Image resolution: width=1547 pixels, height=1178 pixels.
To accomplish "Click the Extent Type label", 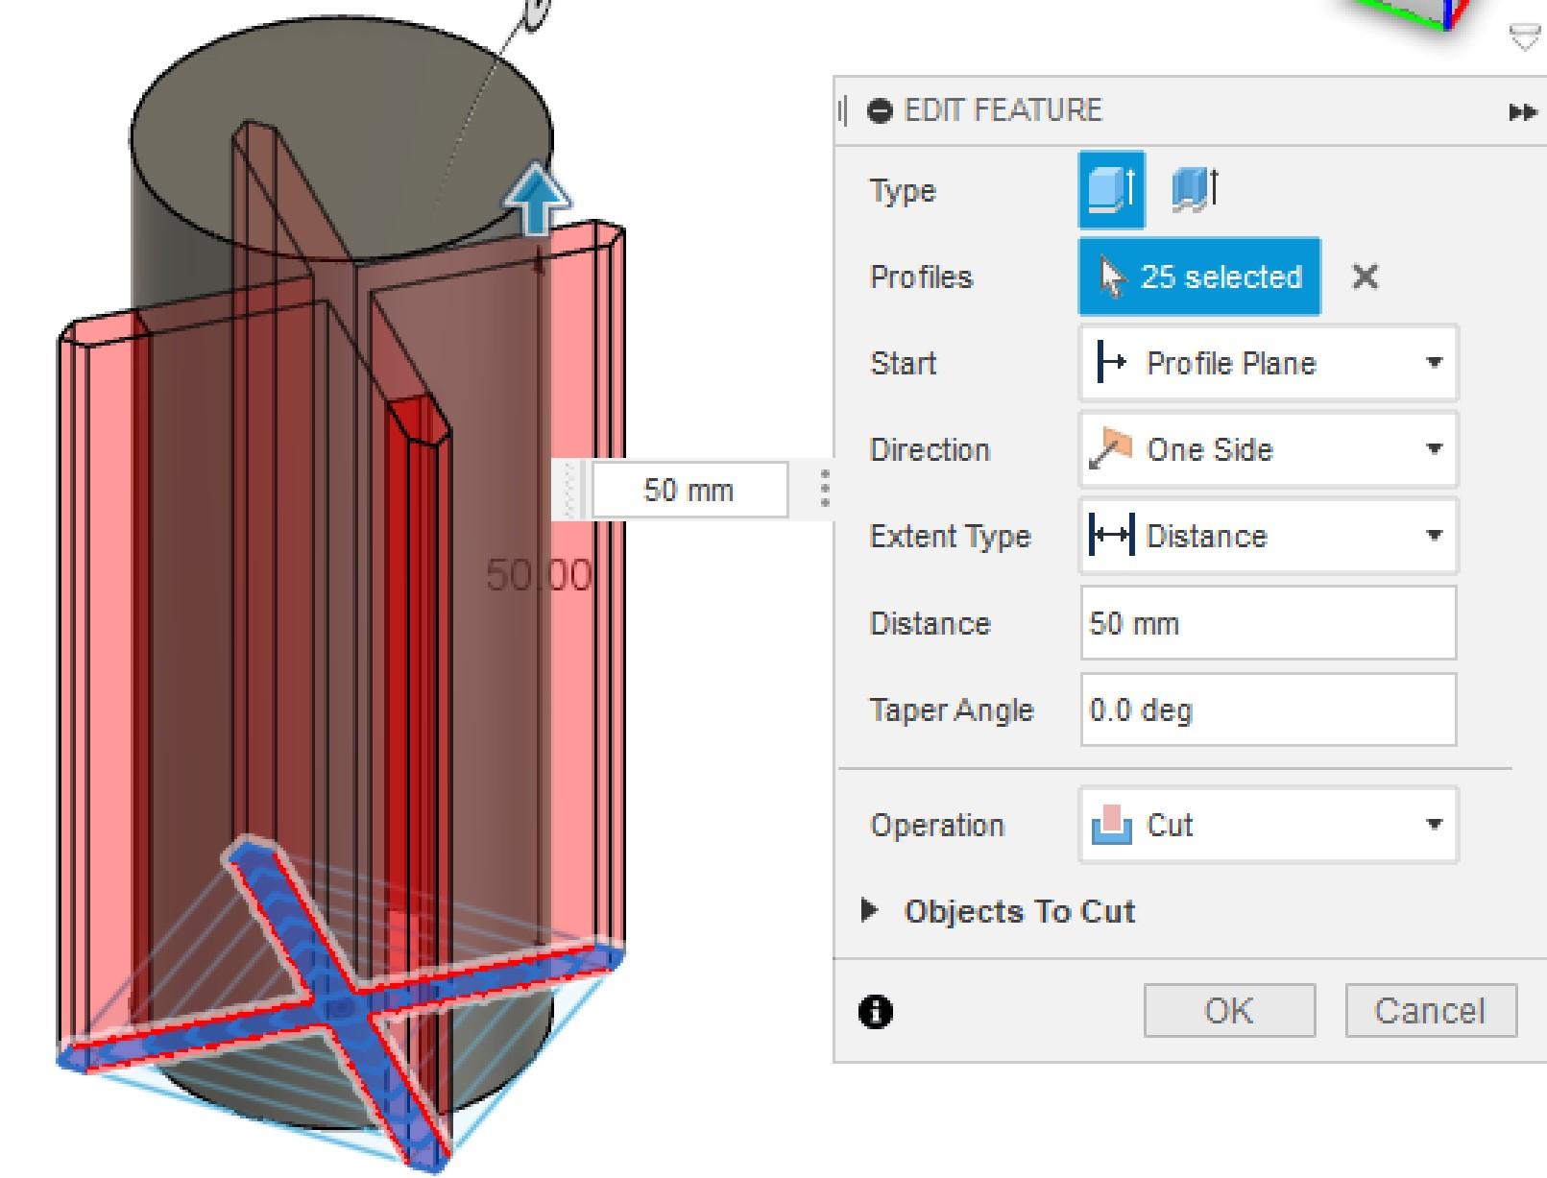I will (950, 537).
